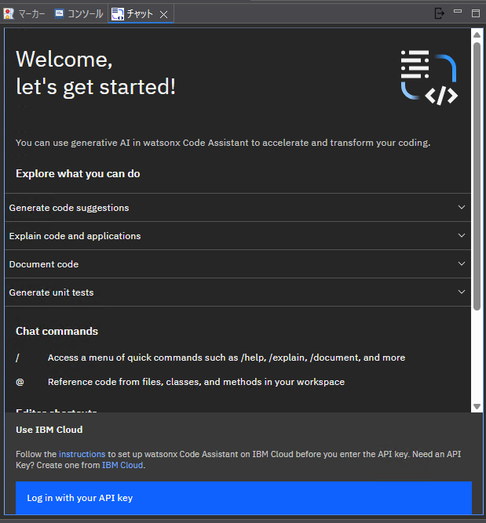Click the コンソール tab icon
The image size is (486, 523).
59,13
